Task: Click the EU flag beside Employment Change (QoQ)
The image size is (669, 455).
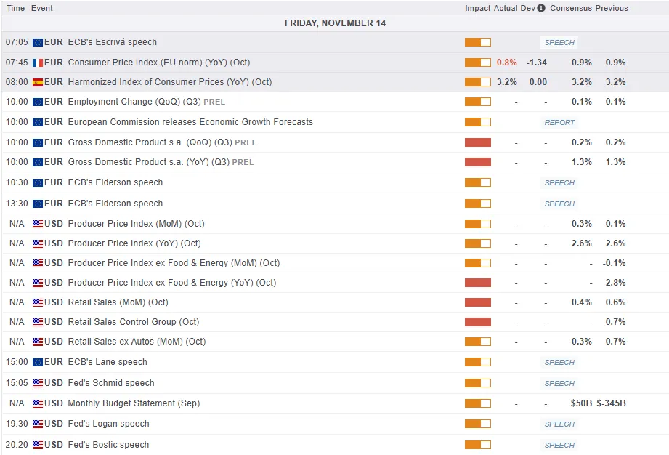Action: 38,102
